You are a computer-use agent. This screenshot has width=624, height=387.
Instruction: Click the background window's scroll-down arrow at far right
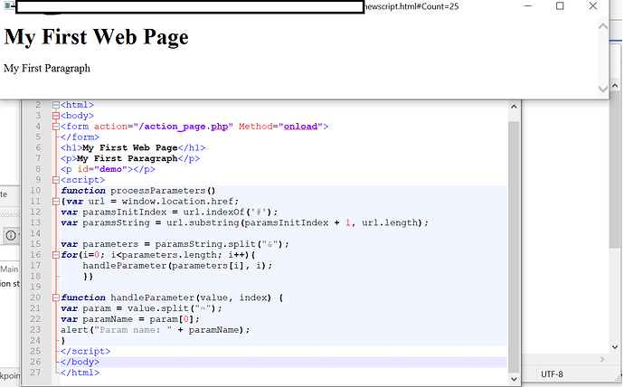pos(615,347)
